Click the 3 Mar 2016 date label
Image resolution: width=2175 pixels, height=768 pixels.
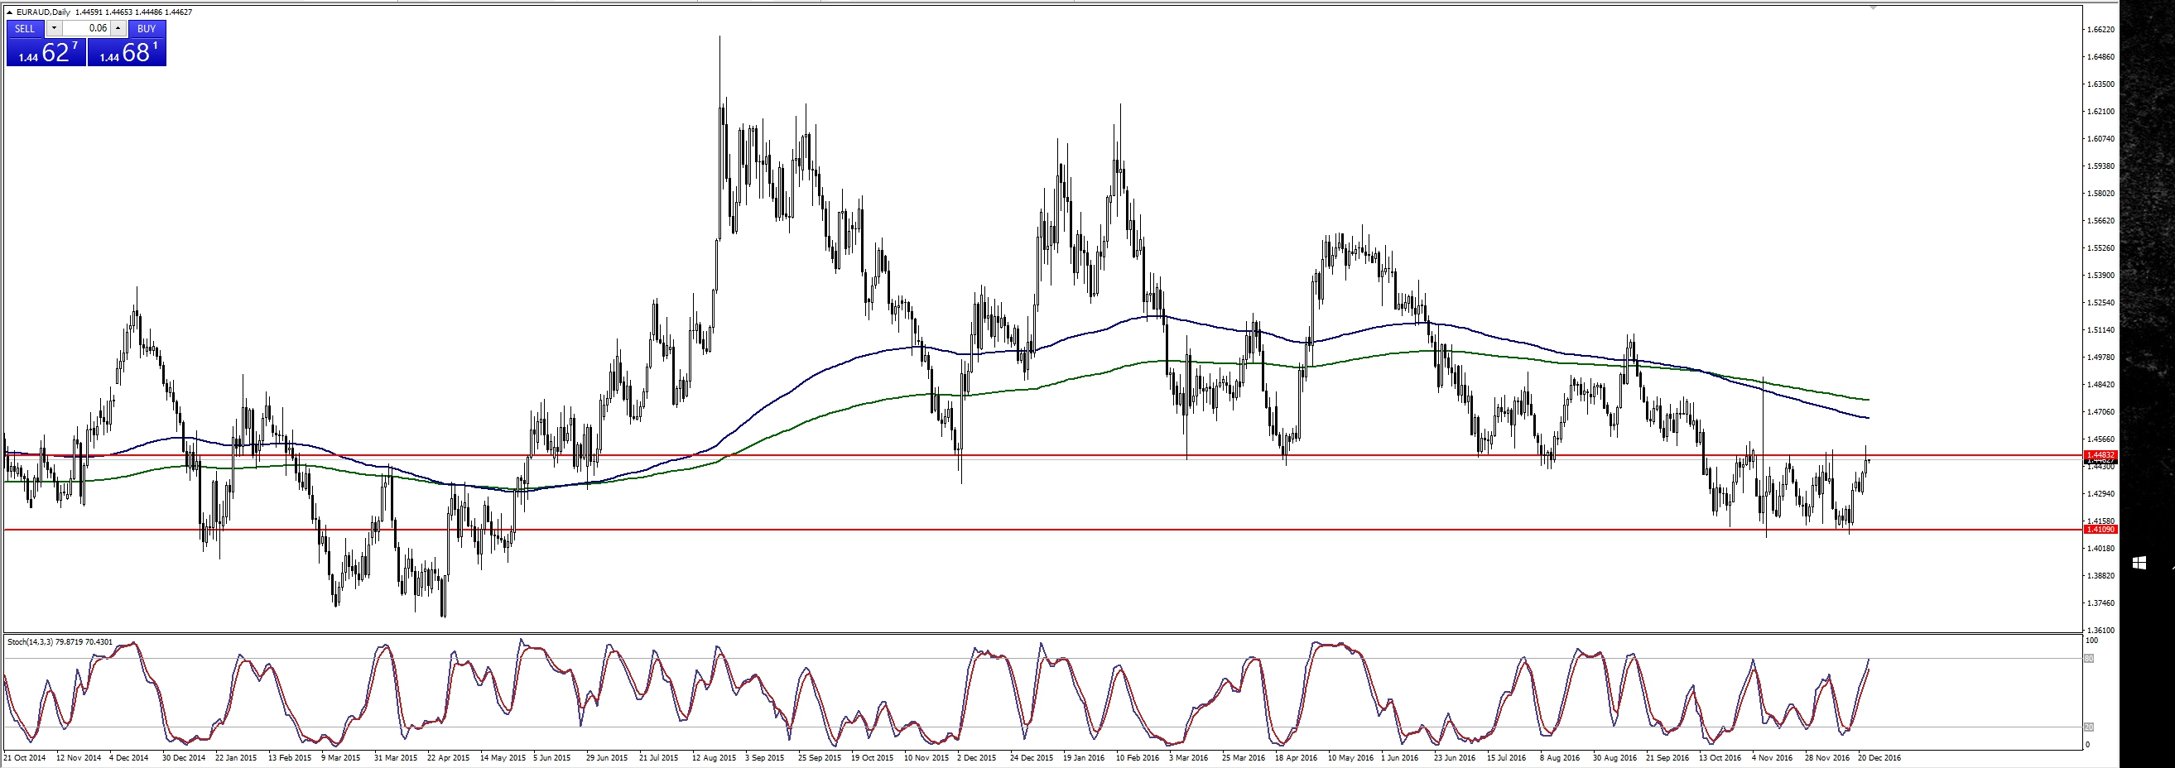tap(1188, 758)
